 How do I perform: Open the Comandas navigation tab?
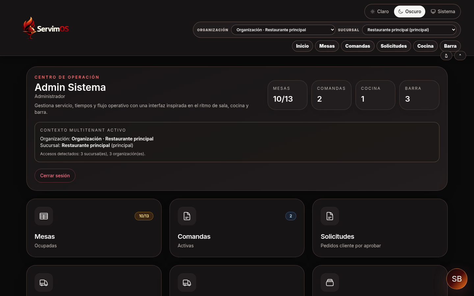click(357, 46)
